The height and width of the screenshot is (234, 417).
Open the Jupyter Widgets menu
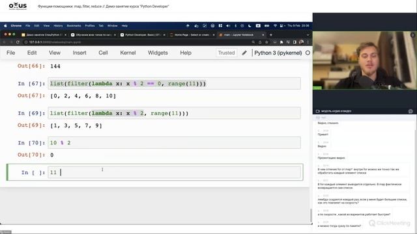(158, 53)
